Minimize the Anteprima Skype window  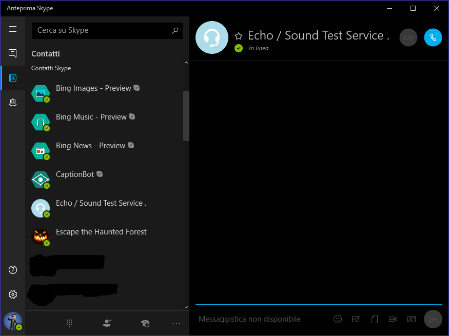click(x=389, y=8)
